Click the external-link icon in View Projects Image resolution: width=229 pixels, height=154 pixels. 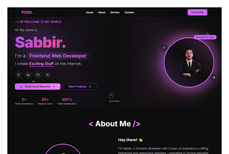click(x=90, y=87)
